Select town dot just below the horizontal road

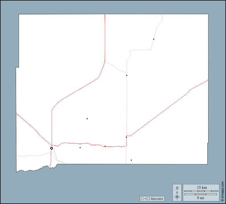click(x=80, y=148)
